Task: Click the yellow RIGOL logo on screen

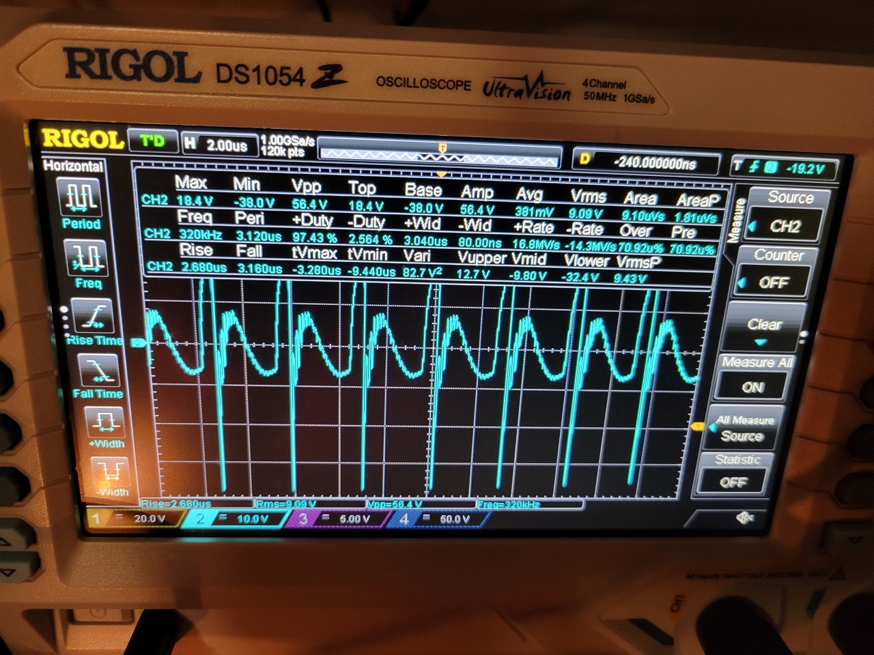Action: pyautogui.click(x=82, y=139)
